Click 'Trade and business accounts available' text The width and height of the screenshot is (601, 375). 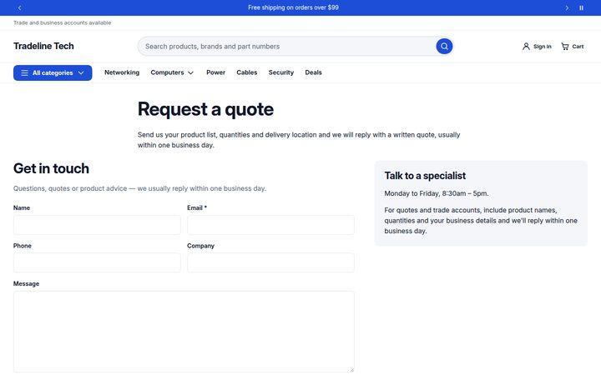click(62, 23)
